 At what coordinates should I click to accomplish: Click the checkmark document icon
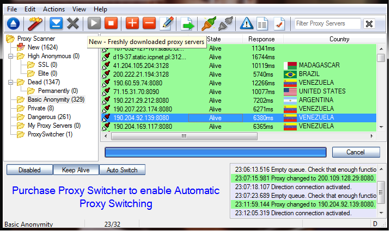(279, 24)
